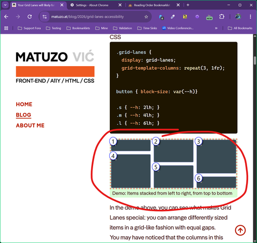The image size is (257, 243).
Task: Click the extension labeled NEW
Action: [x=209, y=17]
